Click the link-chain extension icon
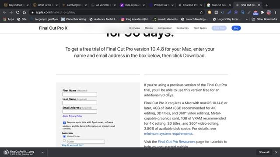Image resolution: width=280 pixels, height=157 pixels. (x=229, y=12)
